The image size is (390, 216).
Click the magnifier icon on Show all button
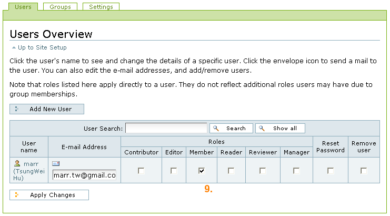click(262, 128)
